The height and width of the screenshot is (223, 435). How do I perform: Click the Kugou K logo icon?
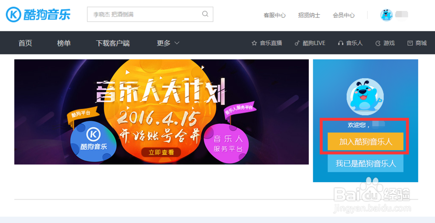point(13,14)
